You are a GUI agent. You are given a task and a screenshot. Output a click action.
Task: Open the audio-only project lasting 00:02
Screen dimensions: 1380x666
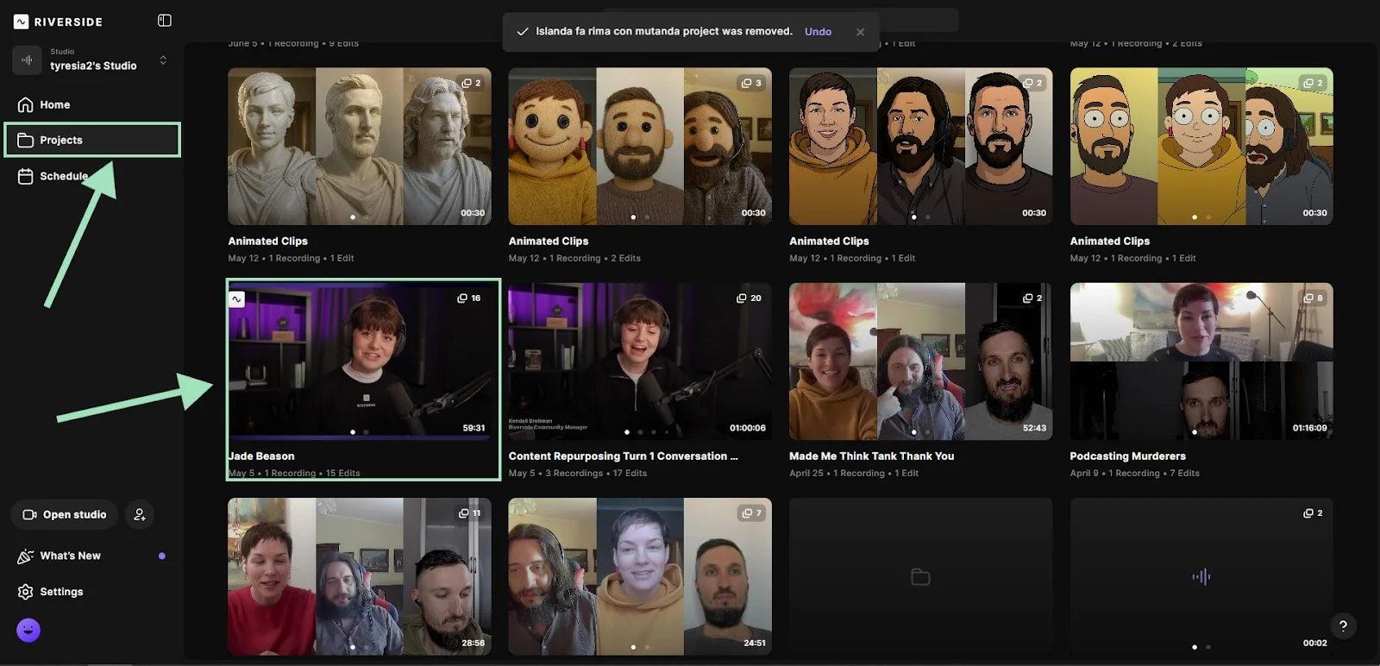coord(1201,576)
